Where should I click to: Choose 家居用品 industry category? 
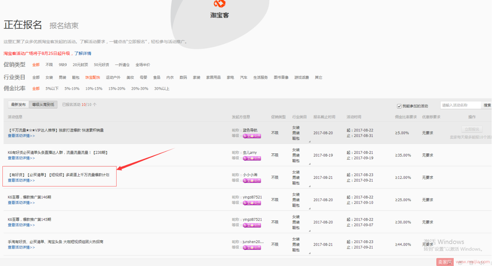tap(214, 77)
